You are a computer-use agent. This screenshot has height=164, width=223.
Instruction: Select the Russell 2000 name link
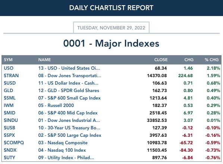pos(56,105)
